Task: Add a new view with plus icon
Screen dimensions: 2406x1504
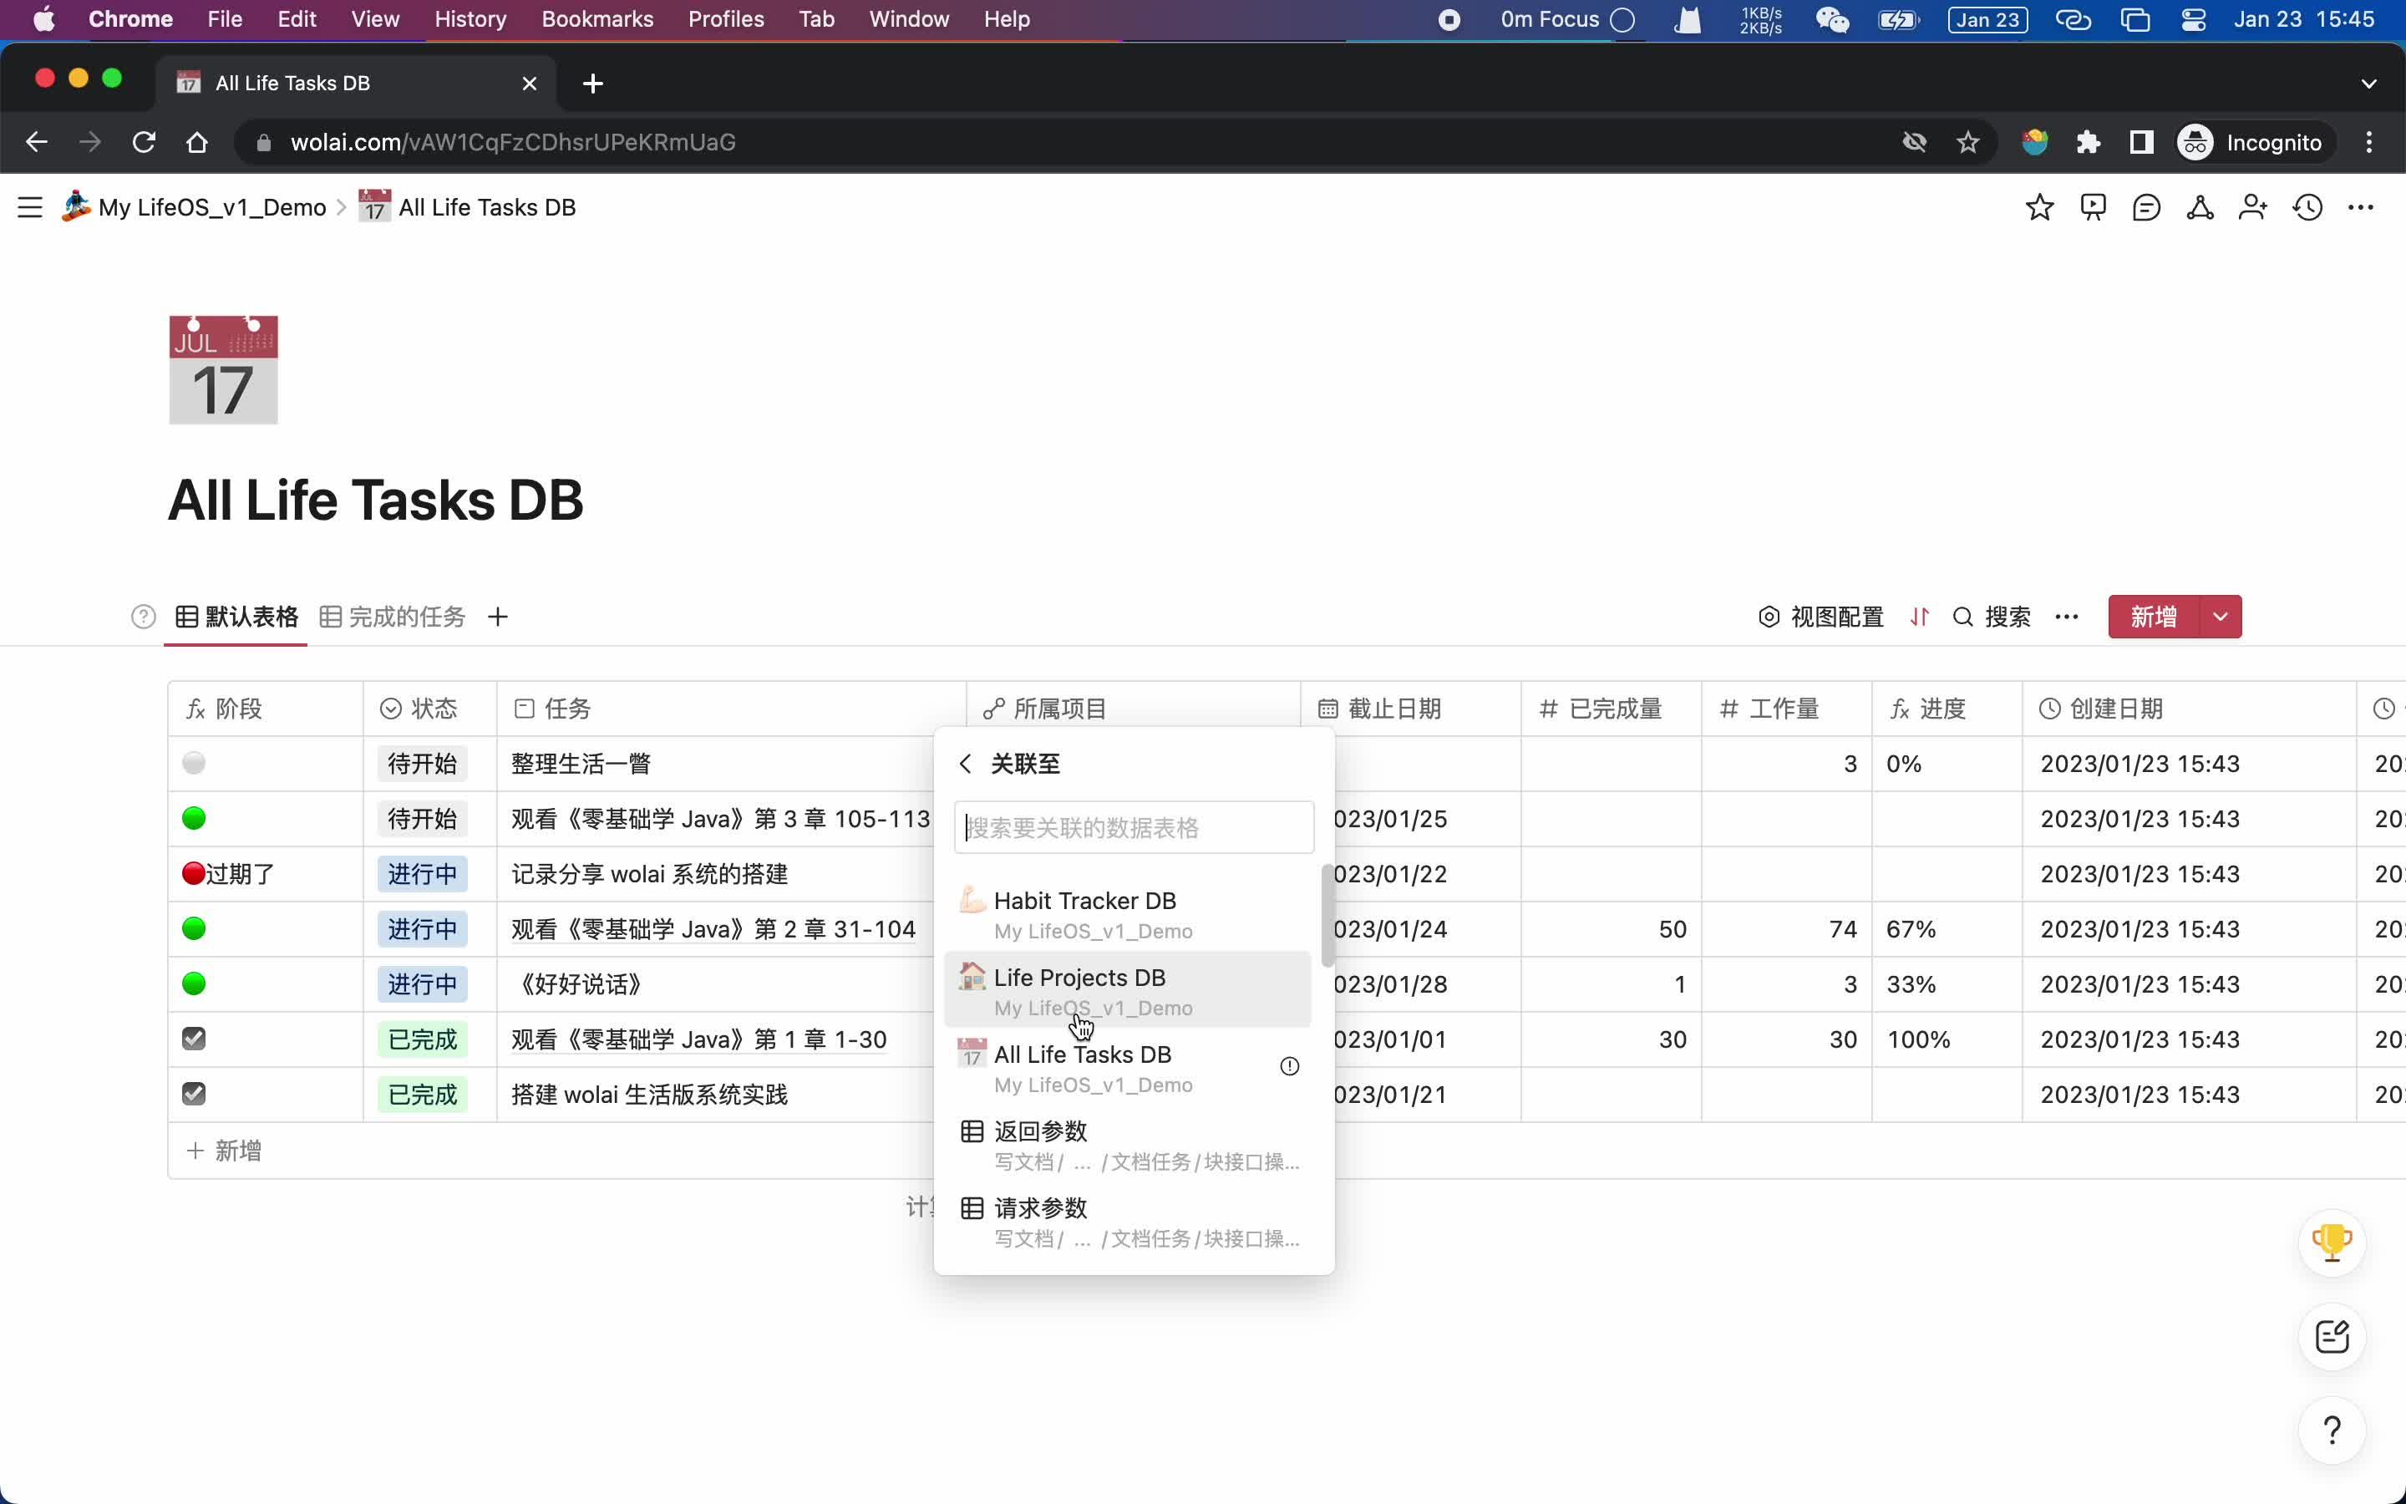Action: pos(498,617)
